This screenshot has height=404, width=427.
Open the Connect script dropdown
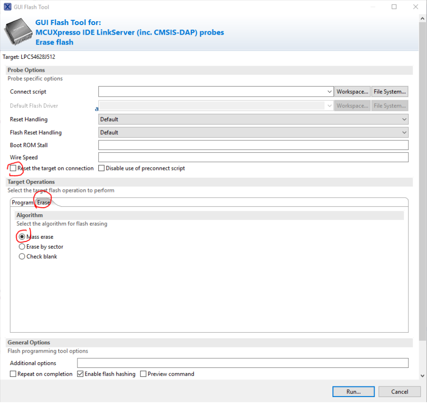[x=330, y=91]
